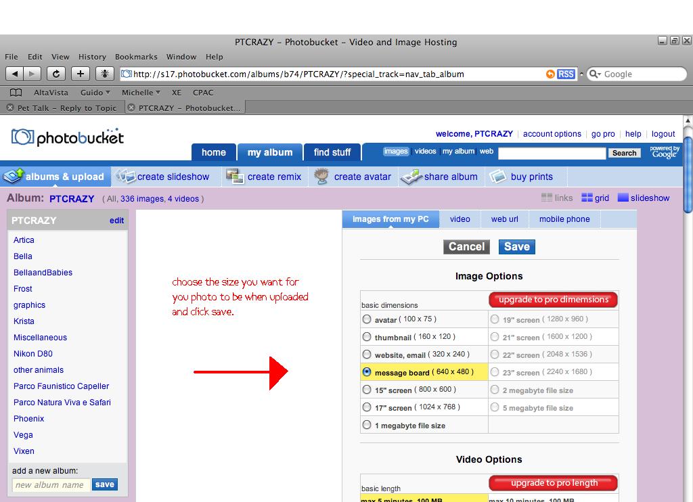Click the create avatar icon
The width and height of the screenshot is (693, 502).
pyautogui.click(x=321, y=177)
